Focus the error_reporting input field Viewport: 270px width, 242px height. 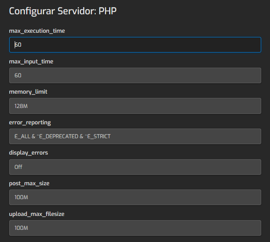(135, 137)
